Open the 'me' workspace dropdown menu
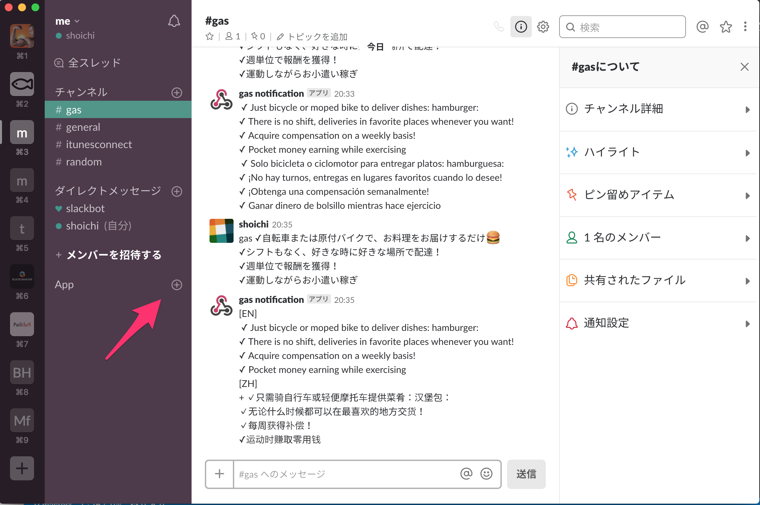 click(x=67, y=21)
